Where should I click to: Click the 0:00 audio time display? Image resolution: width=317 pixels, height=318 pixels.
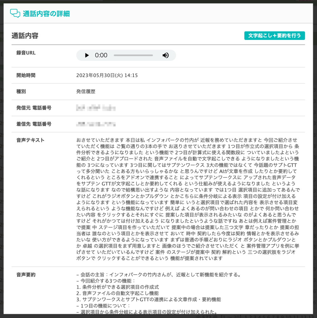click(101, 55)
